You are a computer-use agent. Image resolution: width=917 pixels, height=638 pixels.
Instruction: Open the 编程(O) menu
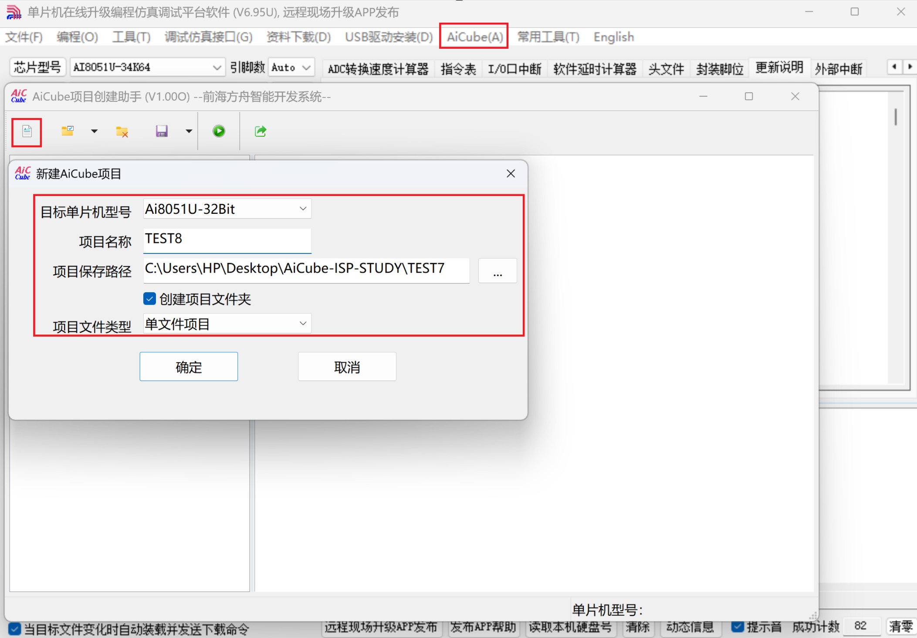(78, 37)
